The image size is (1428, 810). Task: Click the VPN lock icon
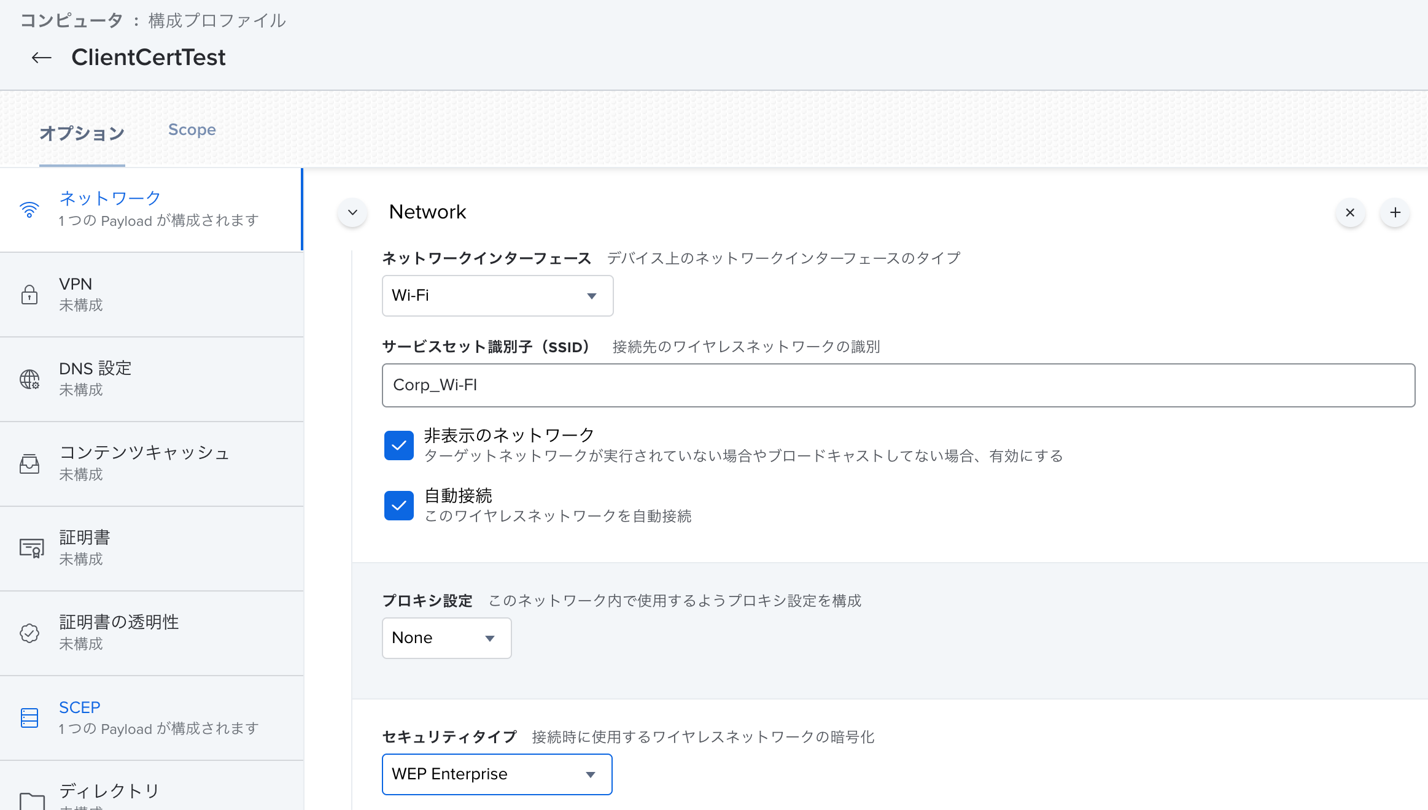(29, 295)
